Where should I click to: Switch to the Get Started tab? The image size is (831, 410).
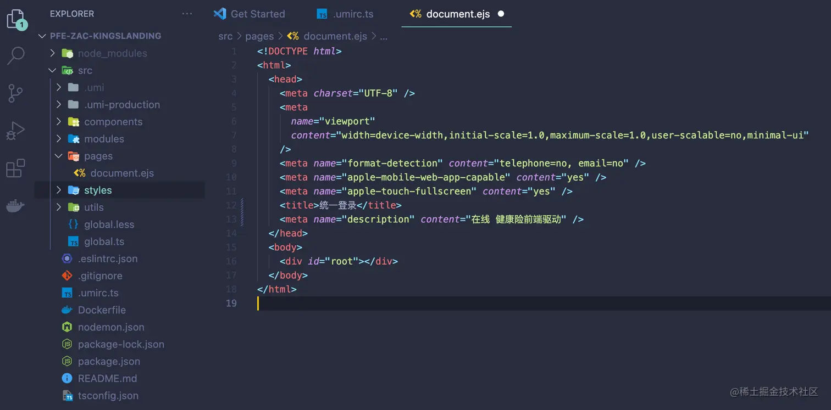(x=250, y=14)
